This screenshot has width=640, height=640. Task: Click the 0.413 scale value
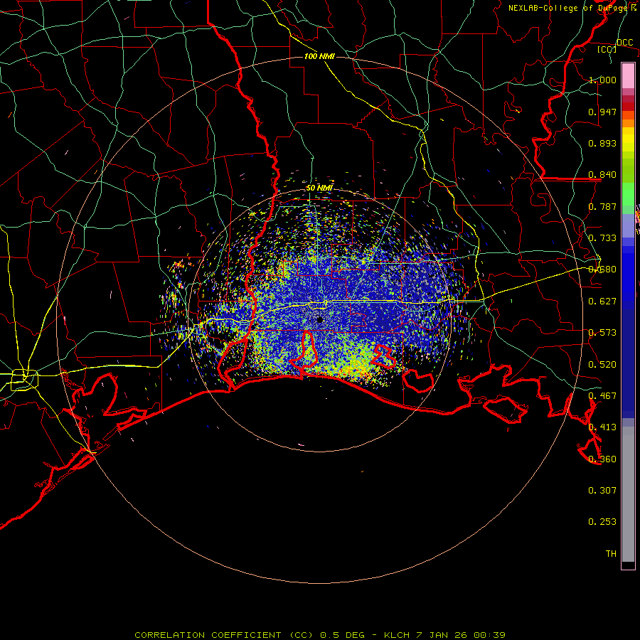[x=602, y=427]
